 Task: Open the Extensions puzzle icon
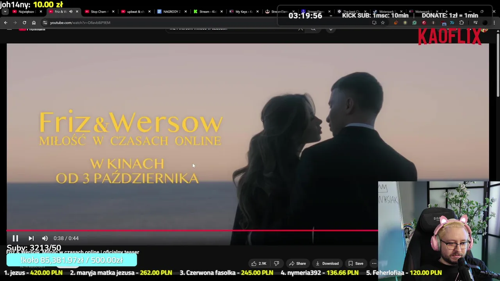click(x=461, y=23)
